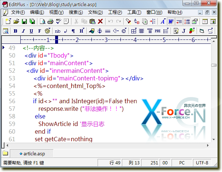The image size is (222, 172).
Task: View the page in browser icon
Action: (x=5, y=31)
